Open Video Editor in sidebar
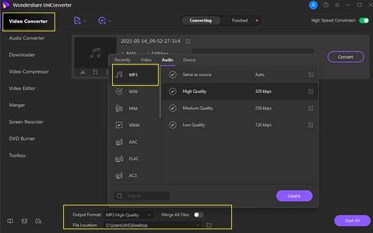 click(22, 88)
